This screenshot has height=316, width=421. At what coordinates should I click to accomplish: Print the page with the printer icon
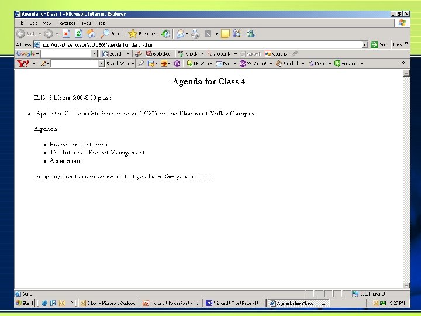tap(195, 34)
